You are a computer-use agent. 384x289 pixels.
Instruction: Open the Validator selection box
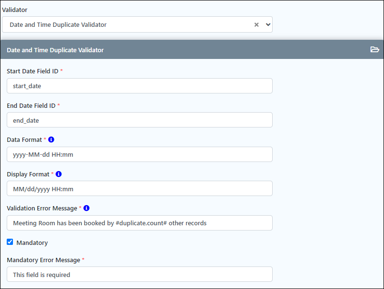click(x=137, y=24)
